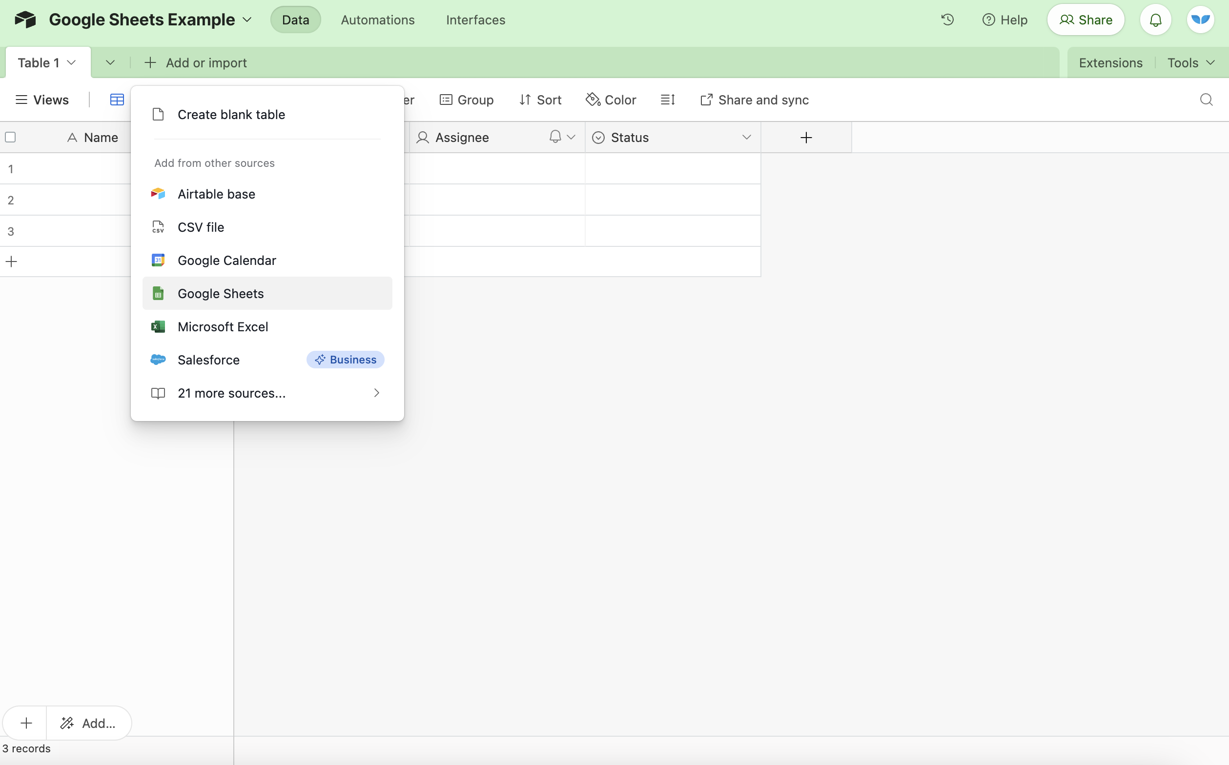Open Share and sync
Screen dimensions: 1229x765
pyautogui.click(x=754, y=100)
